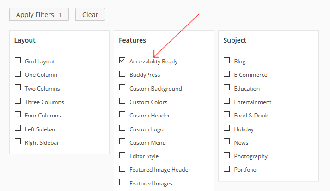Tick the Custom Logo checkbox
This screenshot has width=330, height=191.
pyautogui.click(x=122, y=128)
